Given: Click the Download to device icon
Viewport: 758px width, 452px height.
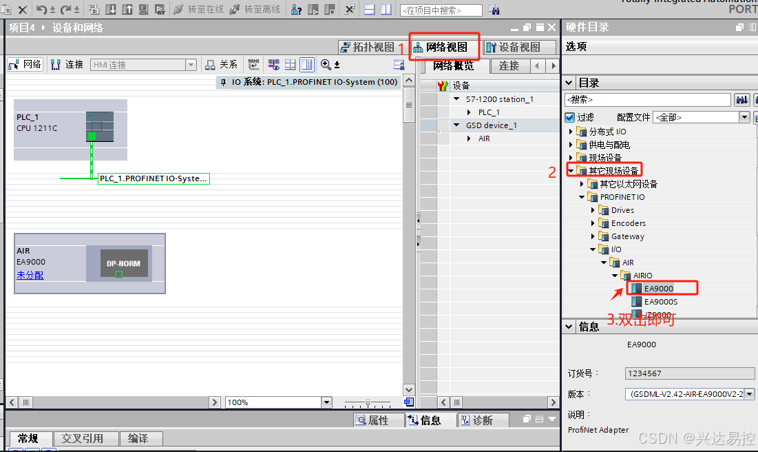Looking at the screenshot, I should tap(111, 9).
